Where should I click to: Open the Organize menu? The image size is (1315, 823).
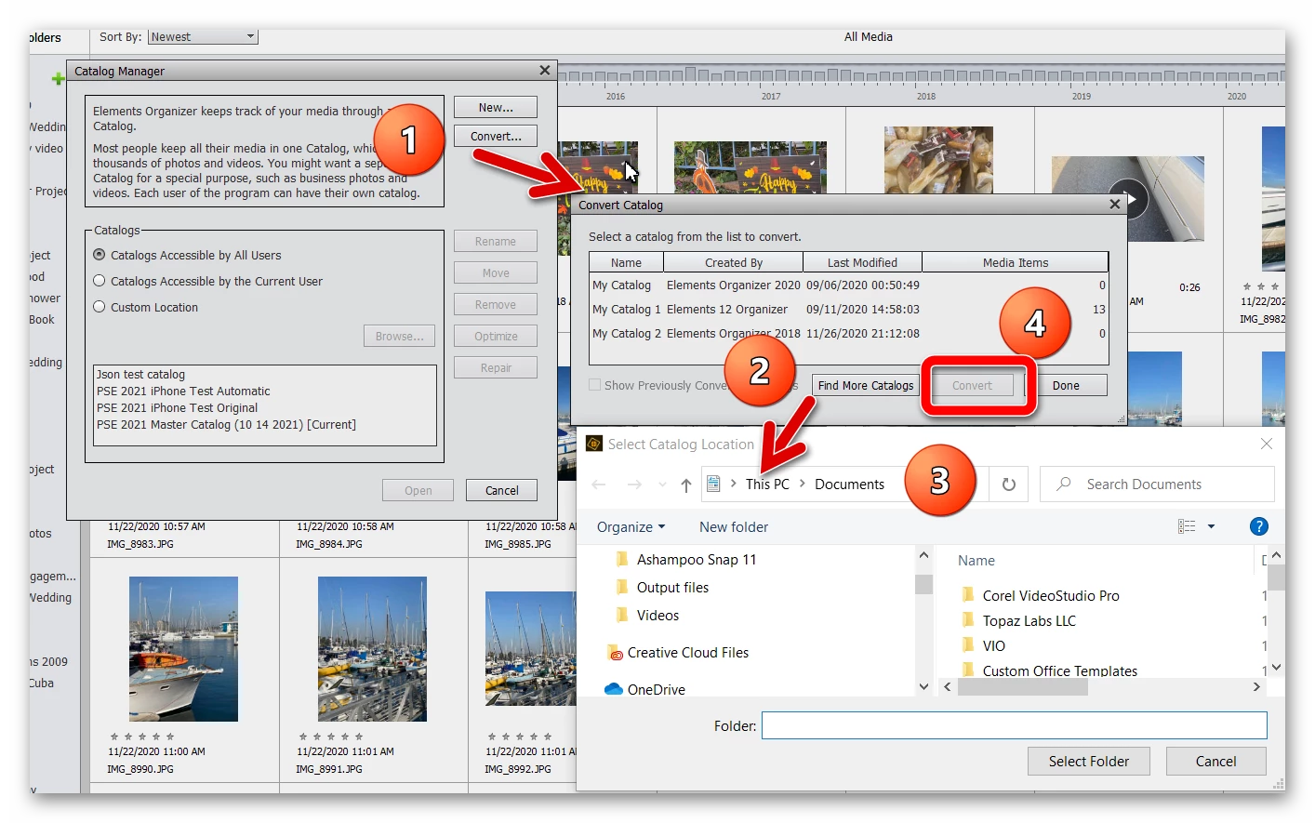point(631,527)
